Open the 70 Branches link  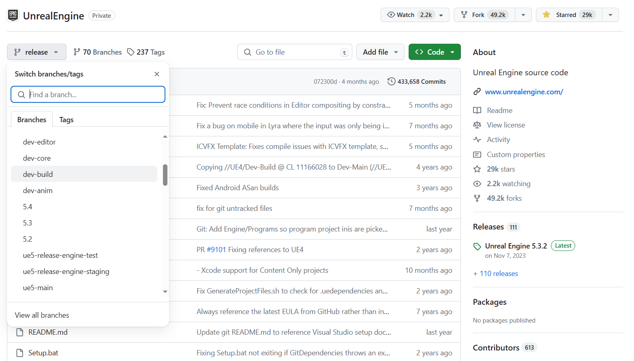point(97,52)
